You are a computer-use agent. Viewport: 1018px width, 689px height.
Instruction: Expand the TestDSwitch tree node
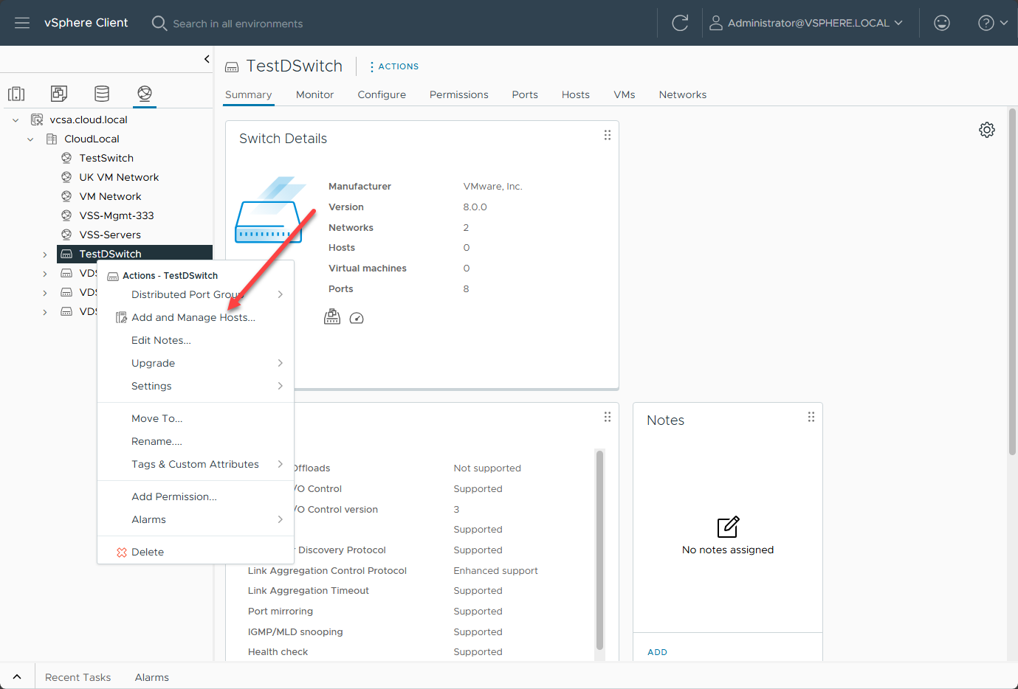coord(45,255)
